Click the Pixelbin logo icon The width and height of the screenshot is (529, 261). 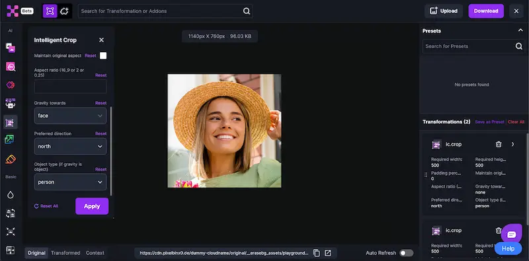point(13,11)
